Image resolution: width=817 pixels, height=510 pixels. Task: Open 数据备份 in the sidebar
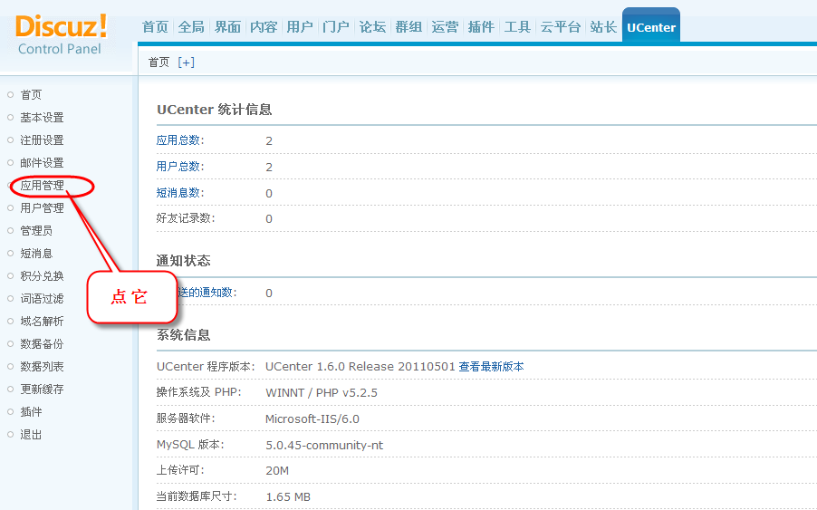[42, 344]
